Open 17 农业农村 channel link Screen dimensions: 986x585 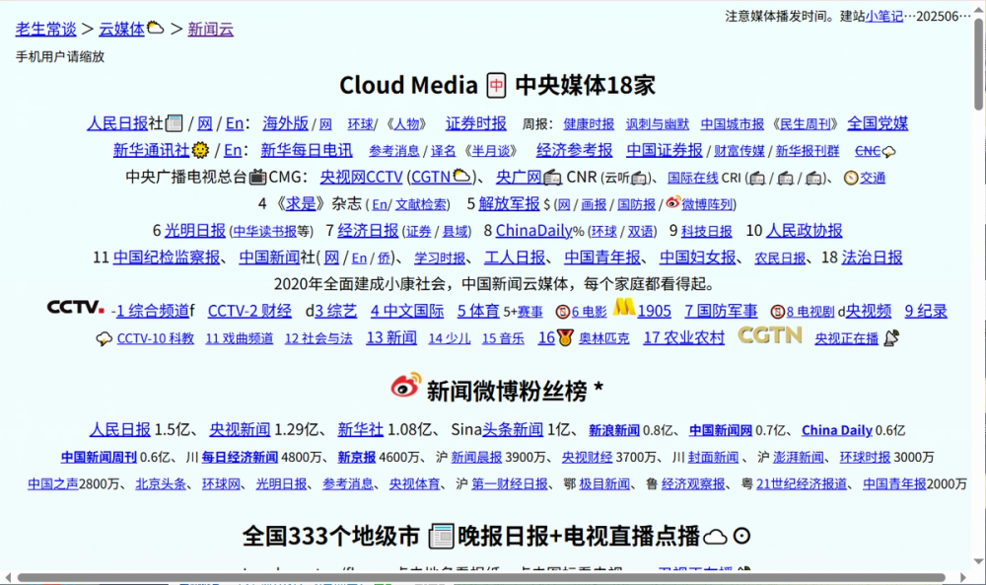pos(683,337)
